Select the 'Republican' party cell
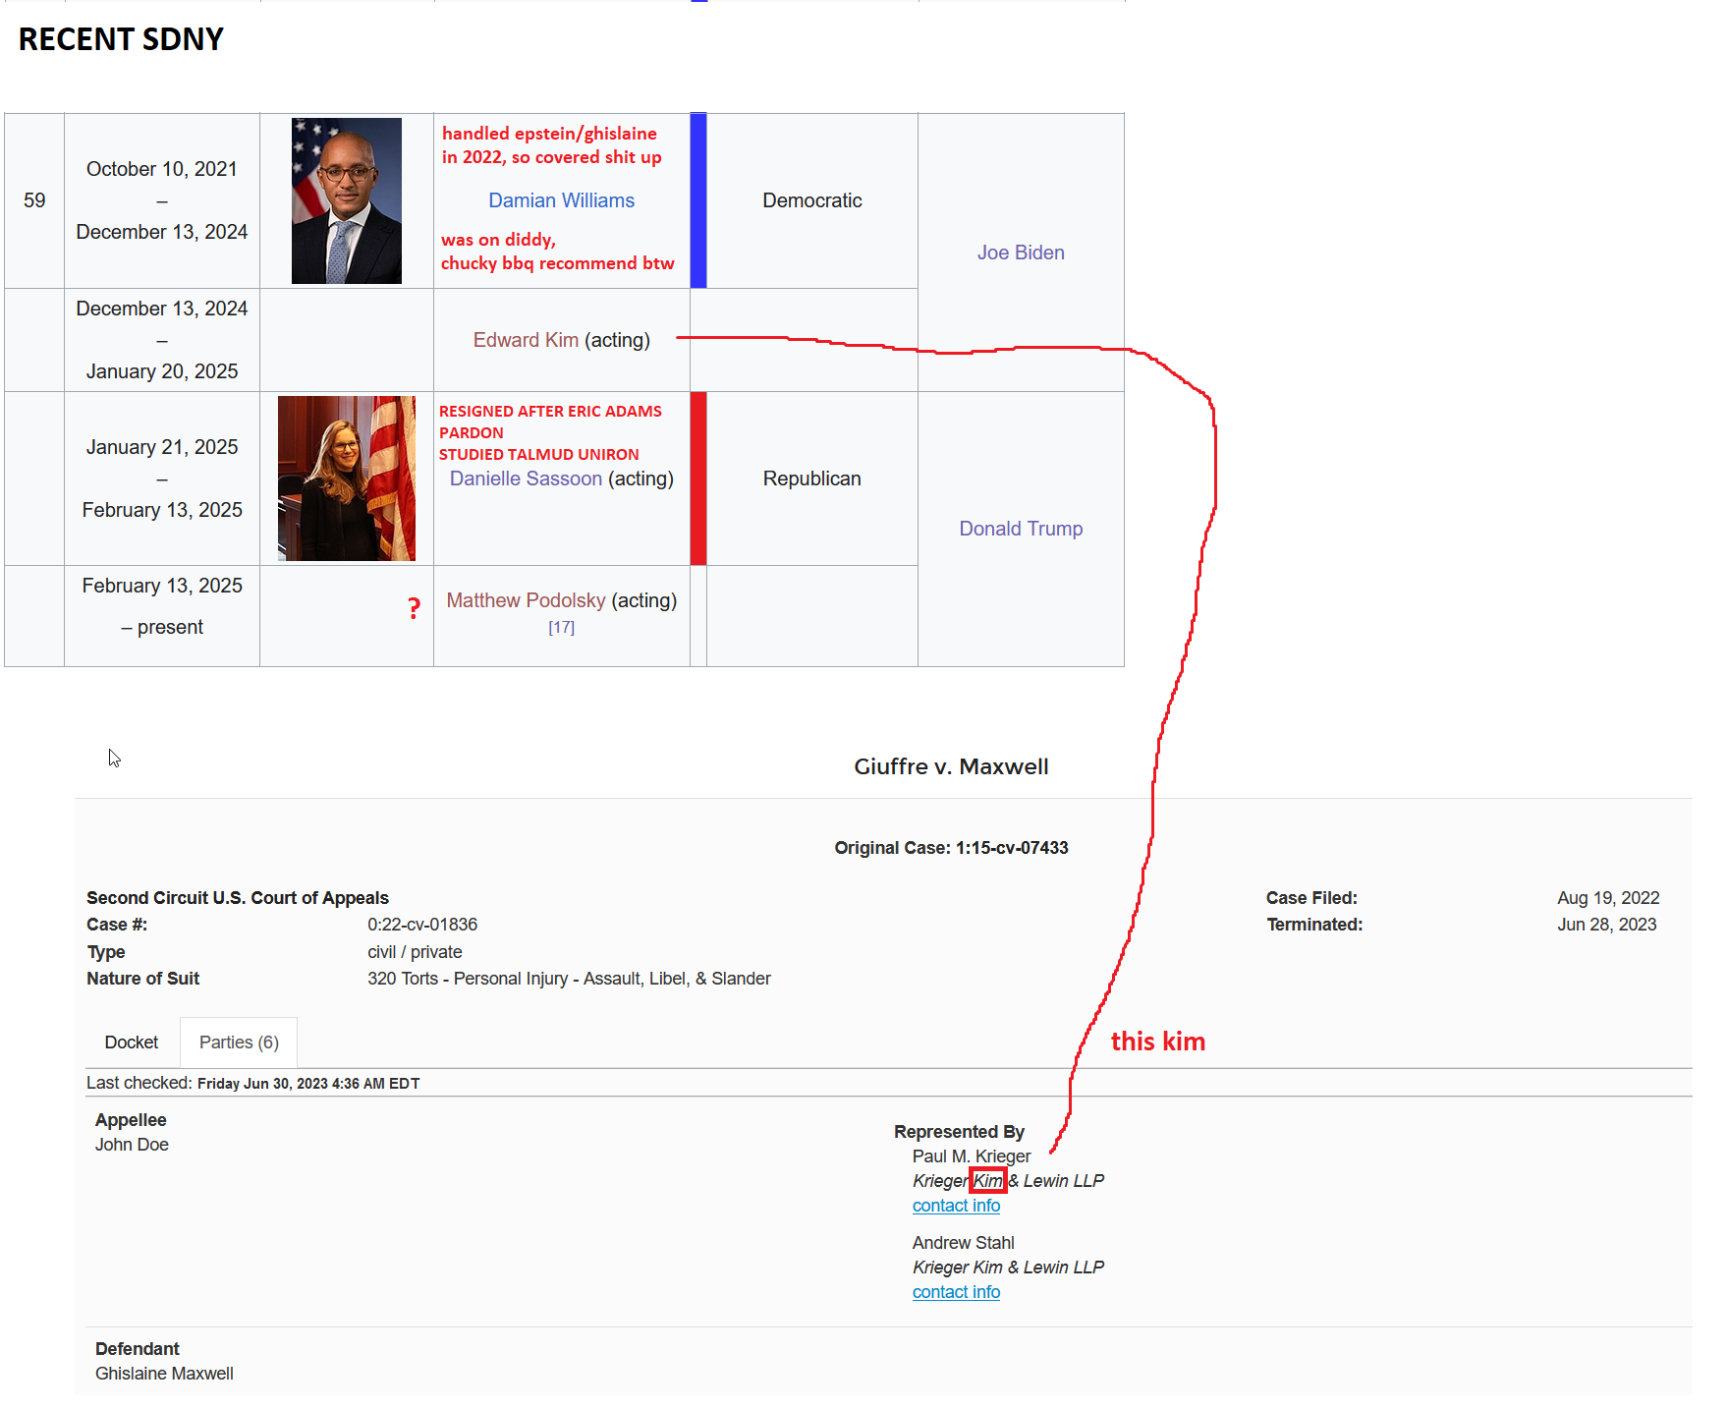The width and height of the screenshot is (1727, 1409). (811, 479)
